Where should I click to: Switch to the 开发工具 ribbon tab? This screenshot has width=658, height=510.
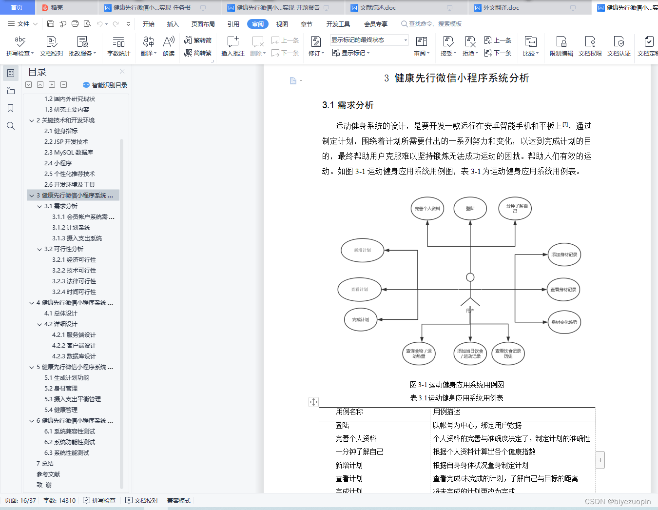[338, 24]
